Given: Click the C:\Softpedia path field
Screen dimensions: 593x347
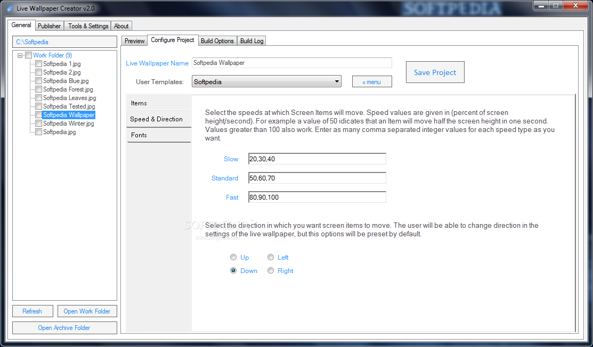Looking at the screenshot, I should pos(64,42).
